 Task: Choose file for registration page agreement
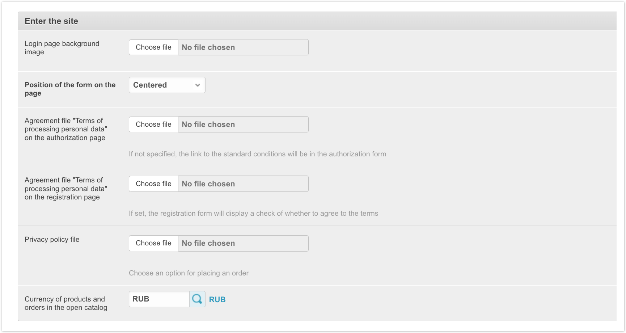pyautogui.click(x=153, y=184)
